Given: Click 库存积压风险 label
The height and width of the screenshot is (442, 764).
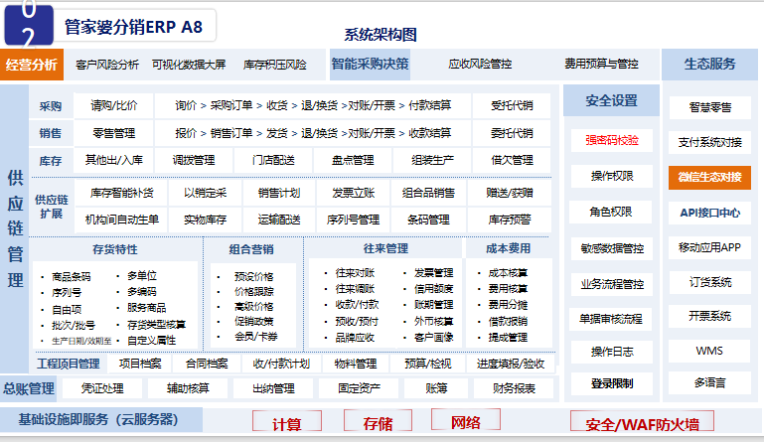Looking at the screenshot, I should (275, 65).
